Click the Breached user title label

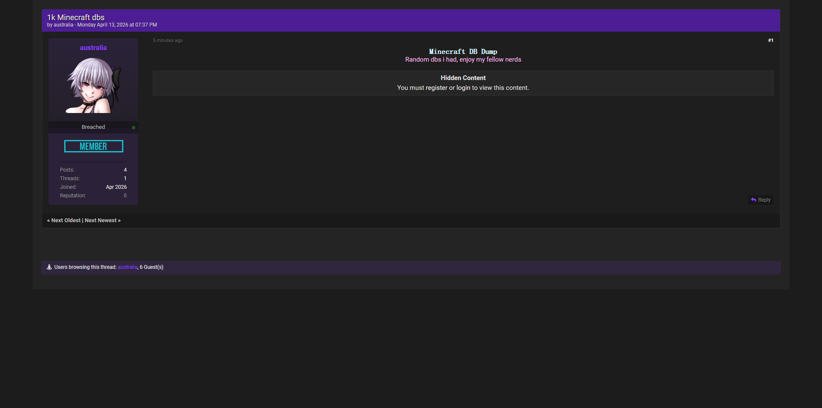pos(93,127)
